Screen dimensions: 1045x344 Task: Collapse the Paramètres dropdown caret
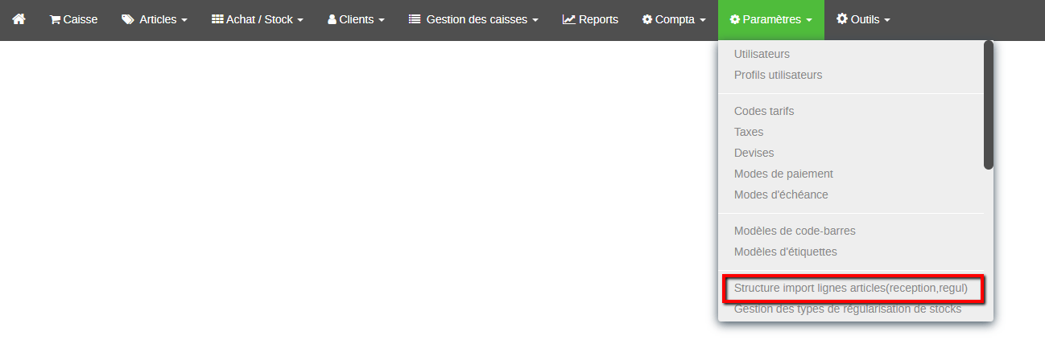[x=808, y=20]
